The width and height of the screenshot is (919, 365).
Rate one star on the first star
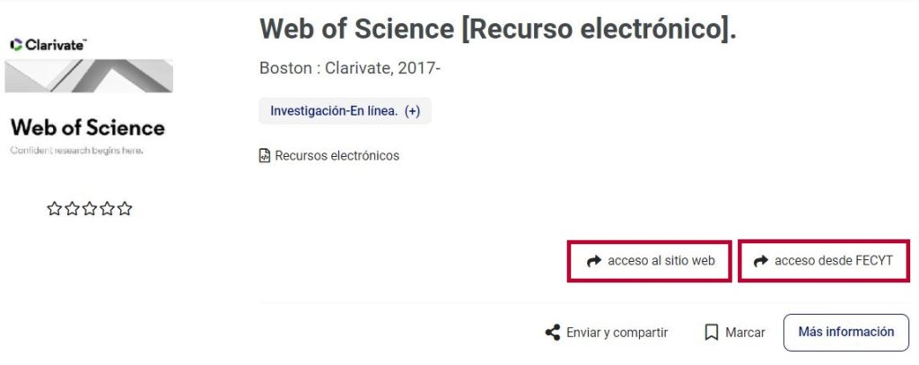[54, 209]
